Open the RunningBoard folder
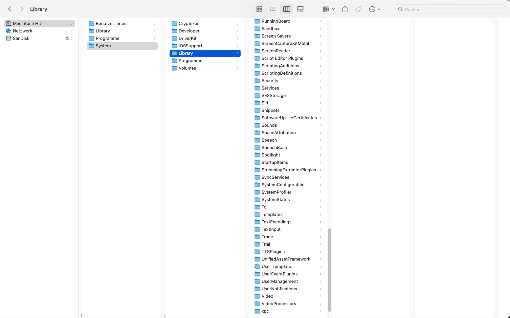 [288, 21]
